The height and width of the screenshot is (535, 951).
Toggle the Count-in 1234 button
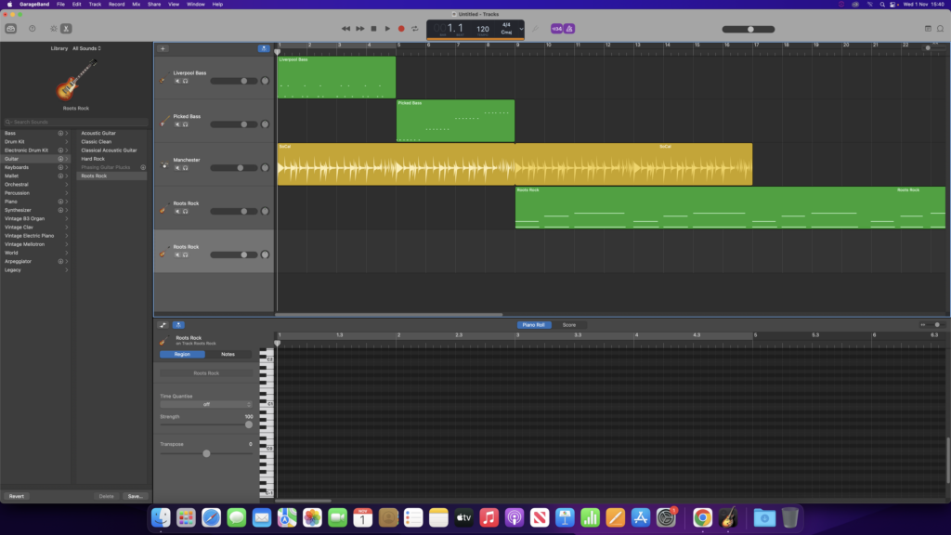556,29
